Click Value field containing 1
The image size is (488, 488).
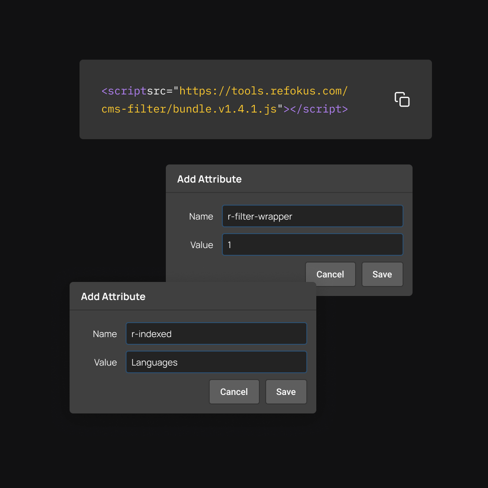313,244
